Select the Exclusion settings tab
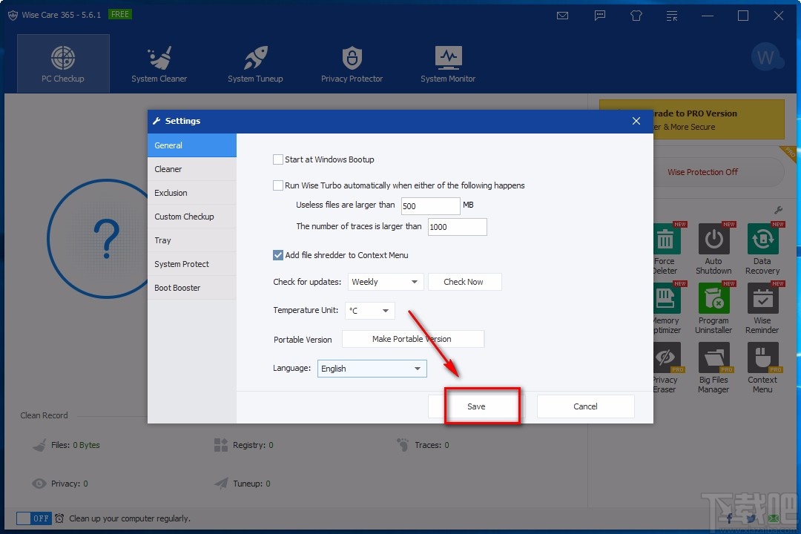 click(191, 193)
